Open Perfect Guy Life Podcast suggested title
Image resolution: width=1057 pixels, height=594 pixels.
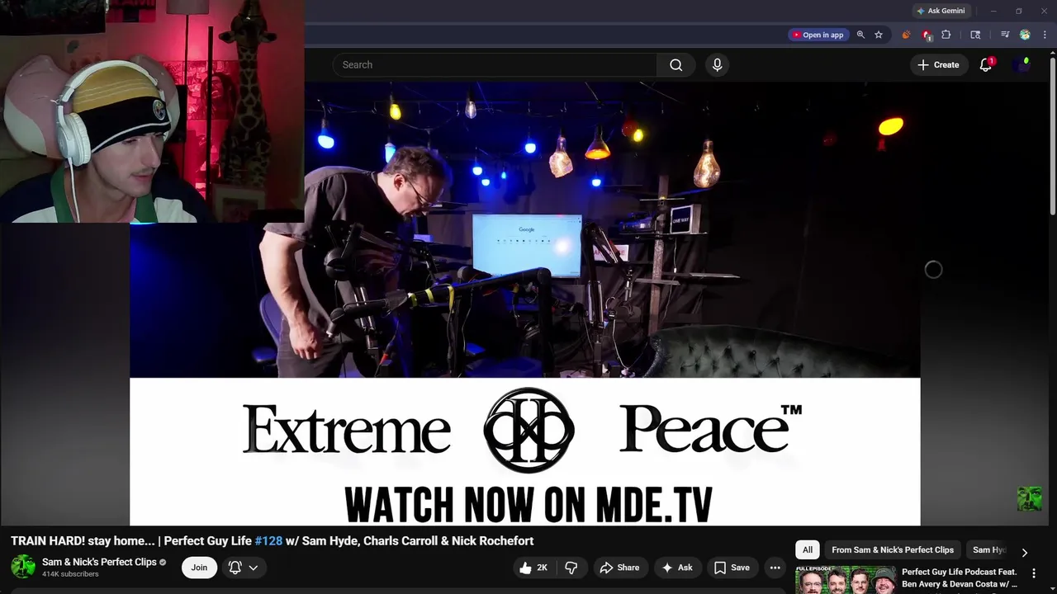[959, 577]
